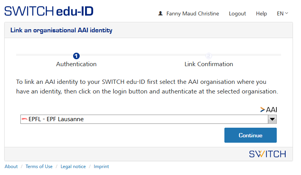Click the AAI logo above the selector
This screenshot has width=301, height=175.
[x=268, y=109]
